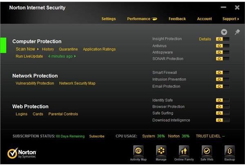This screenshot has height=166, width=245.
Task: Open the Online Family icon
Action: [x=184, y=151]
